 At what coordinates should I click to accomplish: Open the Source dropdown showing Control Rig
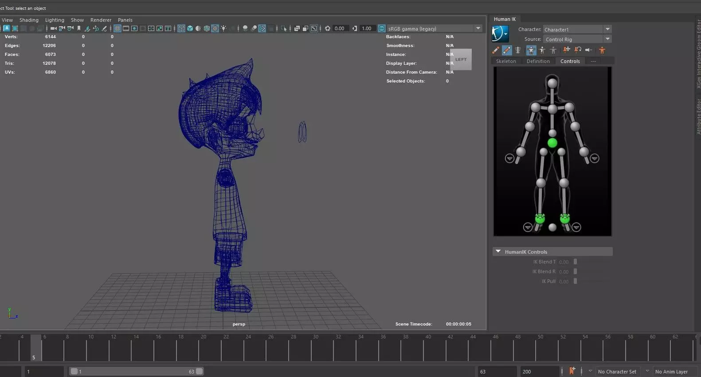point(577,39)
